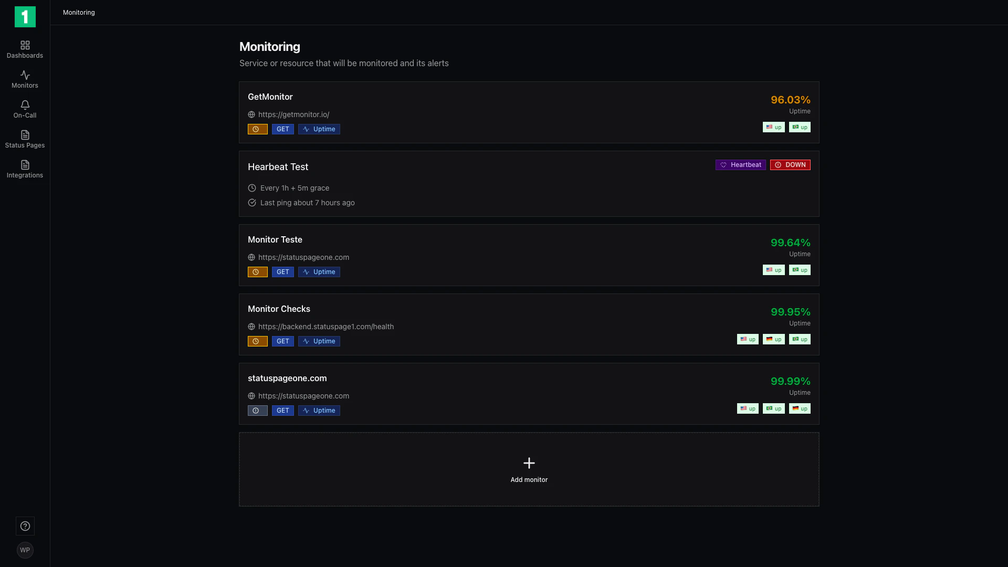This screenshot has width=1008, height=567.
Task: Toggle the Brazil flag up badge on Monitor Teste
Action: click(x=800, y=269)
